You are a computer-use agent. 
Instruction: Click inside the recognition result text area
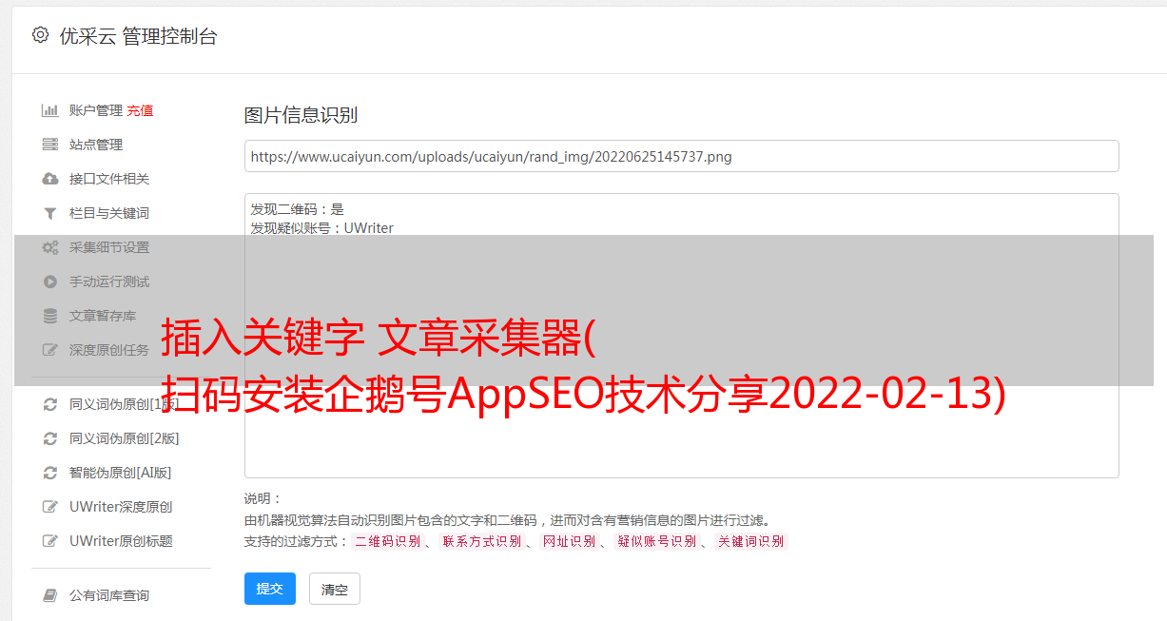coord(681,336)
